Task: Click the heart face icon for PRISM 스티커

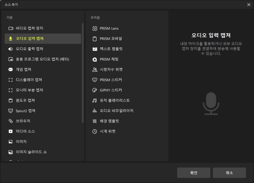Action: [95, 80]
